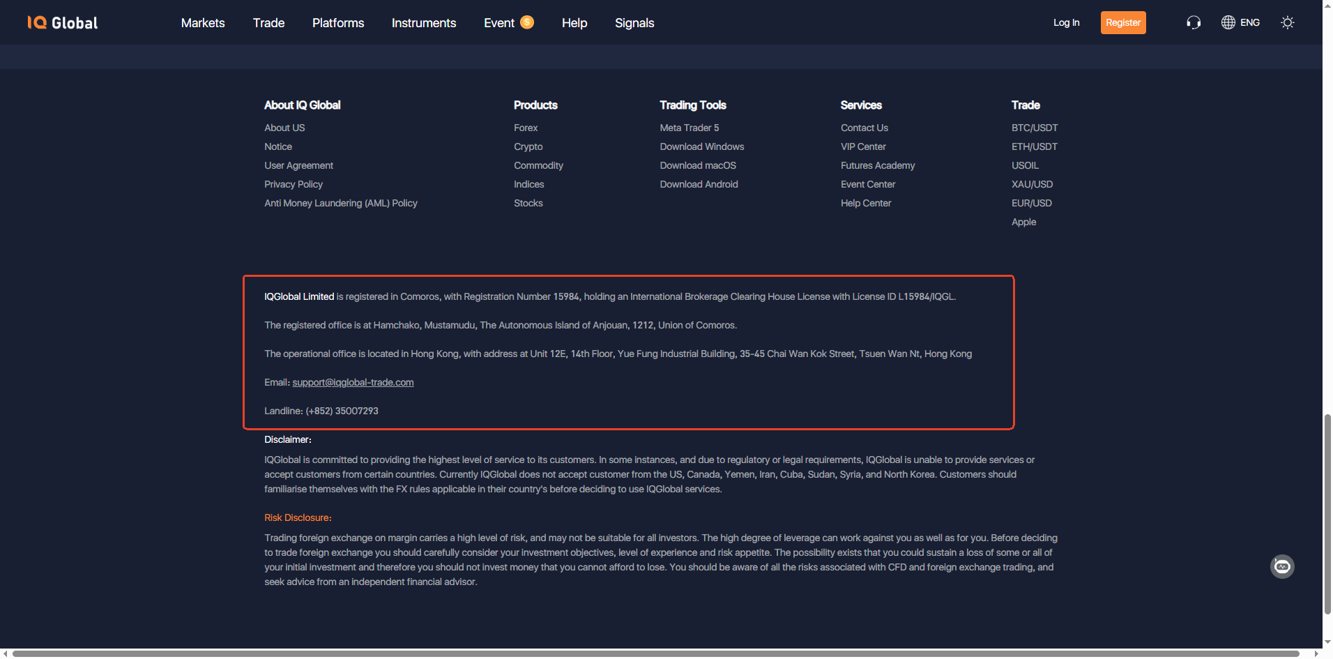
Task: Click the support@iqglobal-trade.com email link
Action: (353, 382)
